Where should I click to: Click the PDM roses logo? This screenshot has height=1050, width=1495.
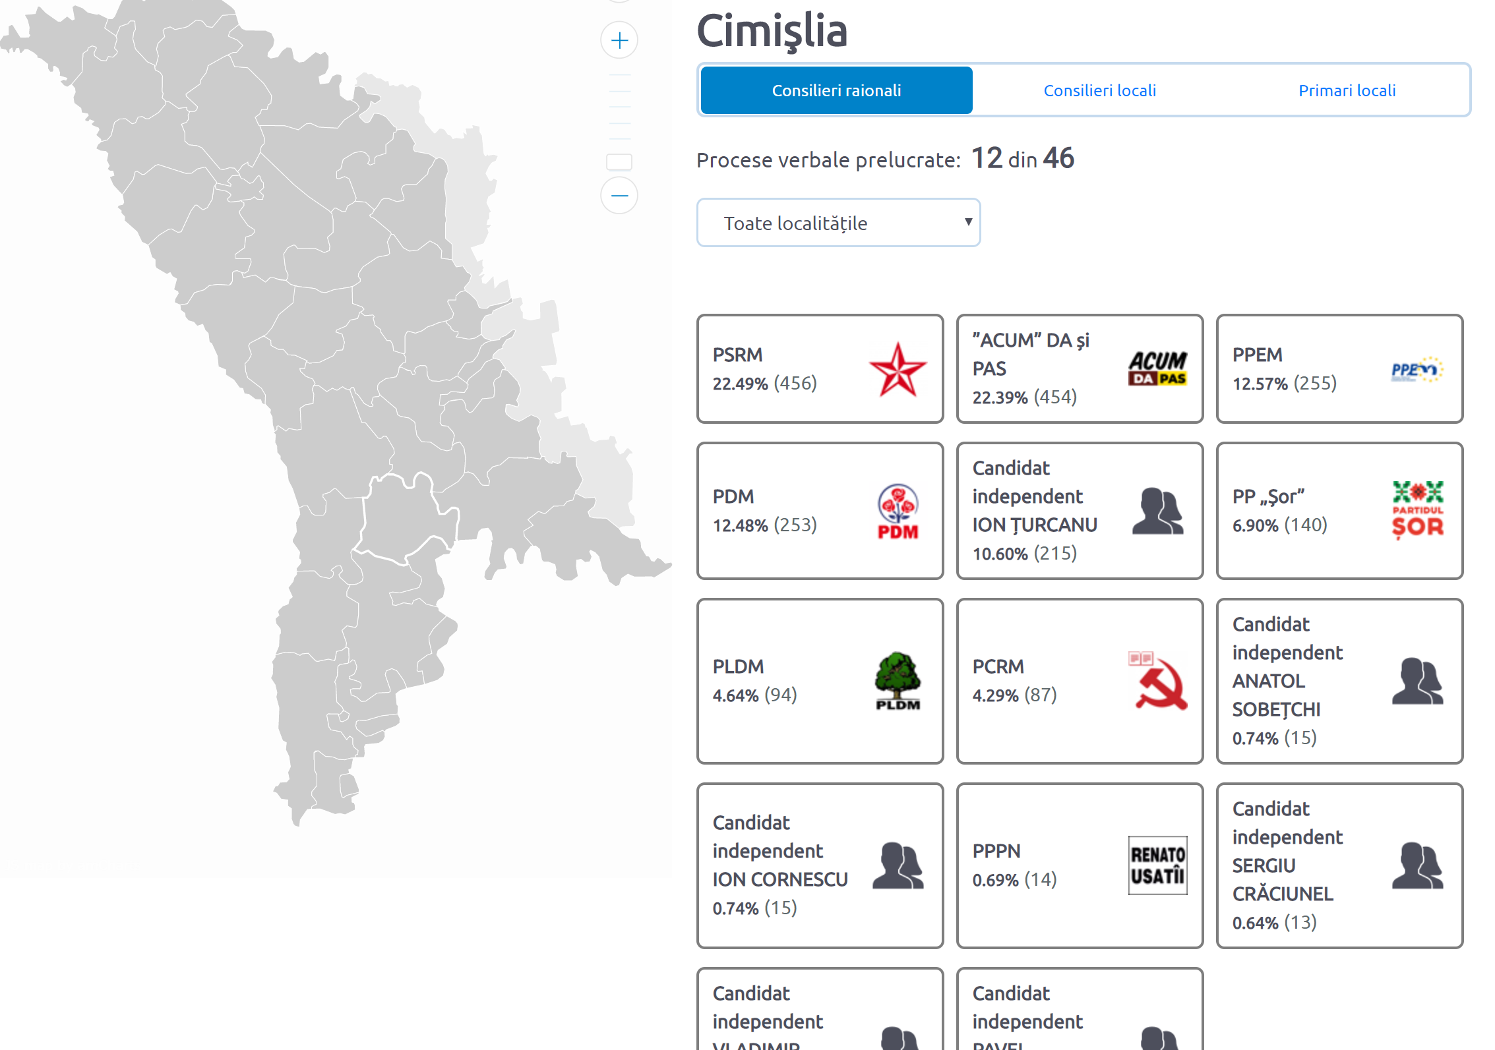[x=898, y=511]
